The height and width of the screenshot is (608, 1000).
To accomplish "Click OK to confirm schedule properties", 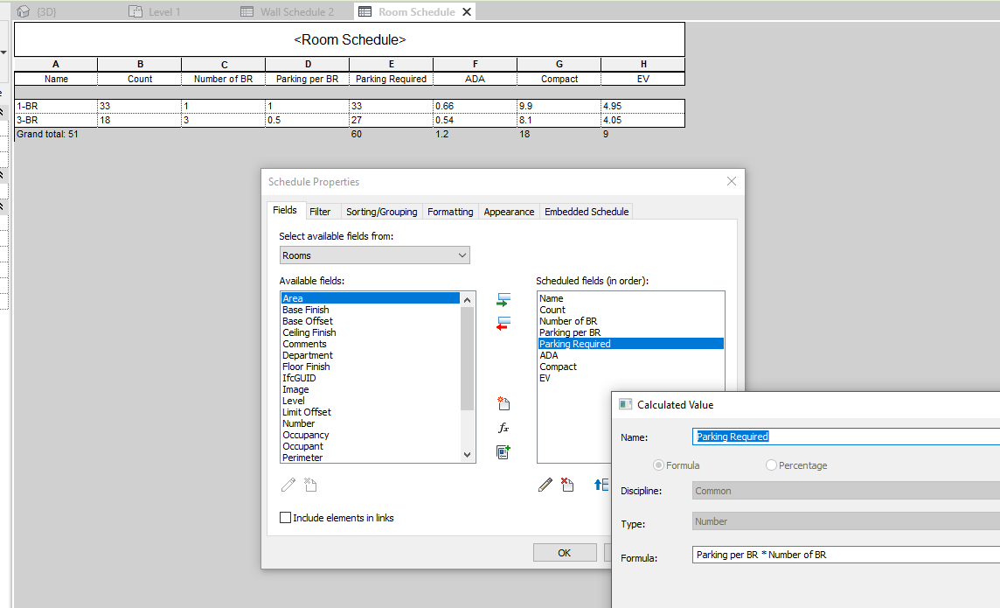I will click(x=563, y=552).
